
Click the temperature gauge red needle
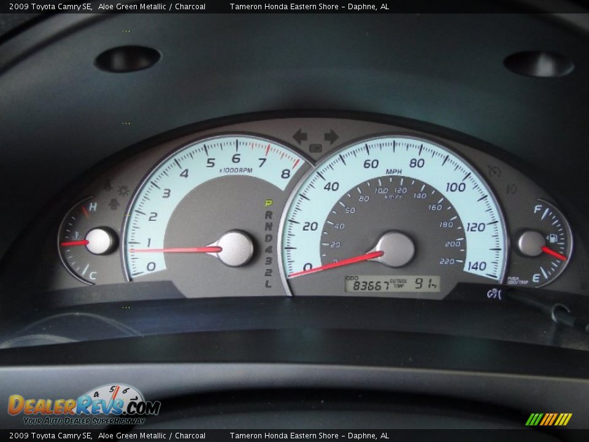pos(75,243)
